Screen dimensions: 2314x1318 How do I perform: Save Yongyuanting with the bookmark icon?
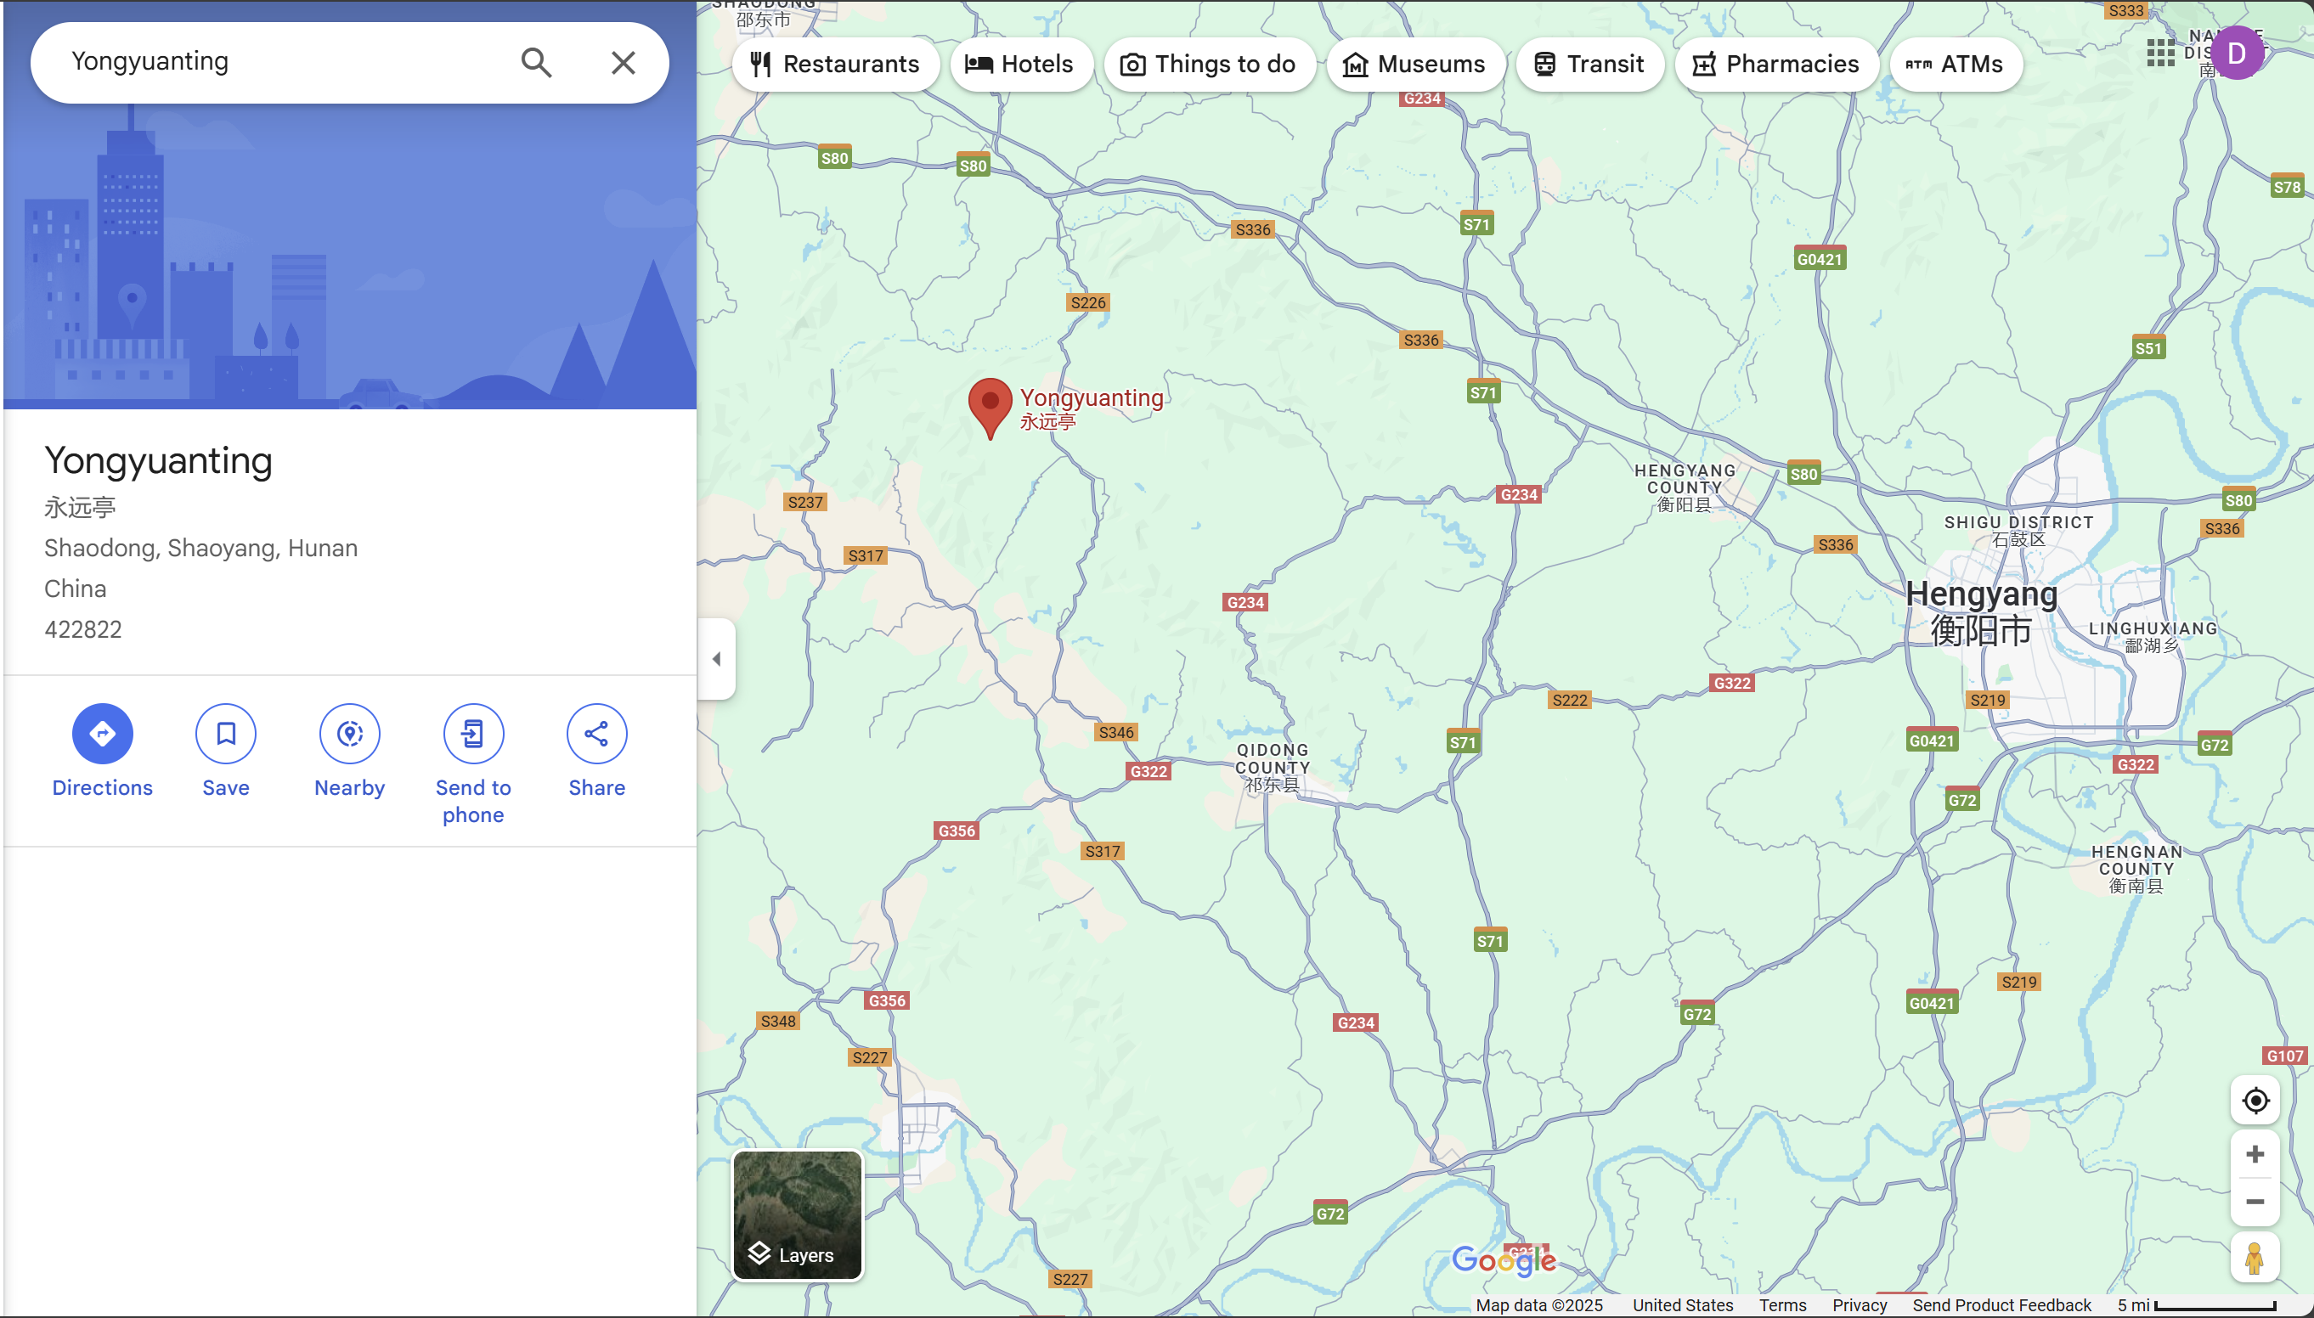click(225, 733)
